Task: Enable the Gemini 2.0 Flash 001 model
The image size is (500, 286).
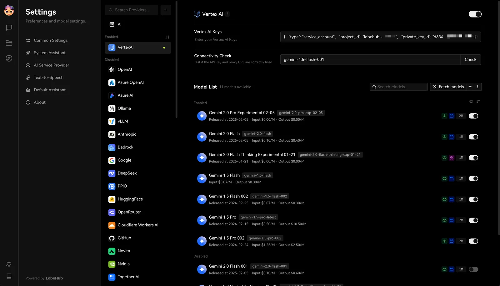Action: click(x=473, y=269)
